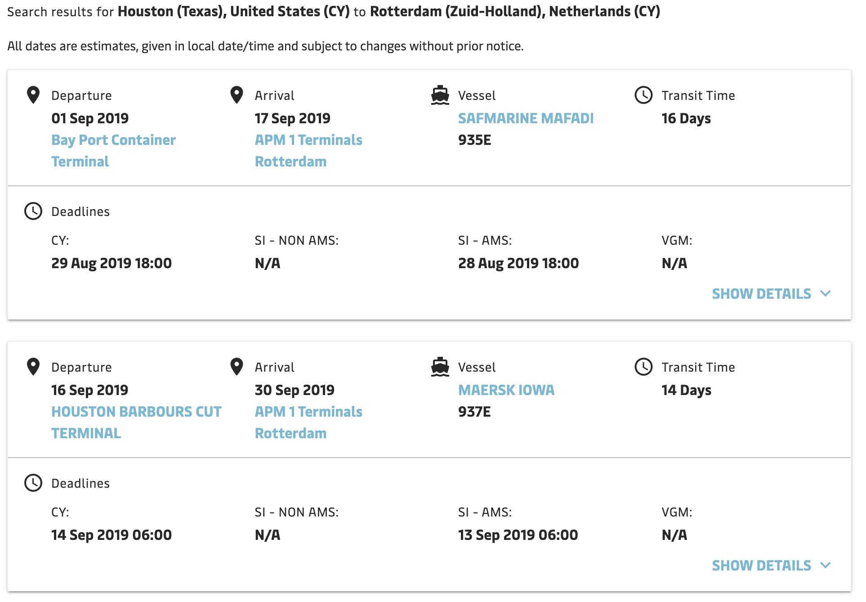Expand Show Details for the SAFMARINE MAFADI sailing
Screen dimensions: 866x602
point(761,294)
